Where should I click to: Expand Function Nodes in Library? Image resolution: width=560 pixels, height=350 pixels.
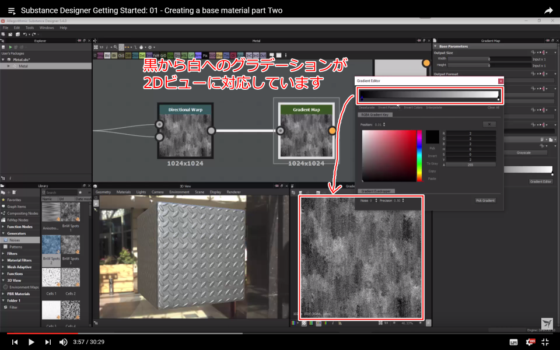pyautogui.click(x=3, y=227)
